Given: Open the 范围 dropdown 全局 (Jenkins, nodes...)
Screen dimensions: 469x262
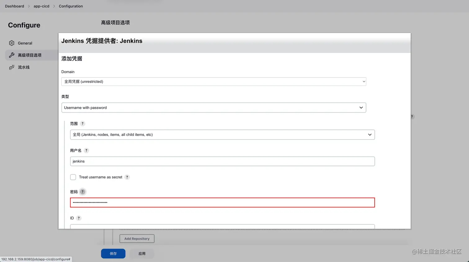Looking at the screenshot, I should coord(222,135).
